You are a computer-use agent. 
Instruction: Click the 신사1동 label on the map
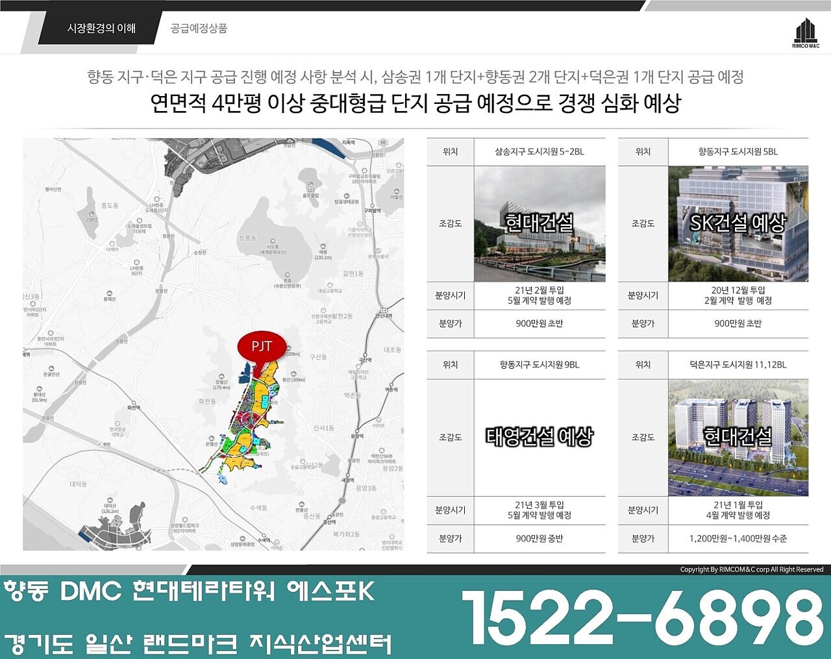(323, 429)
